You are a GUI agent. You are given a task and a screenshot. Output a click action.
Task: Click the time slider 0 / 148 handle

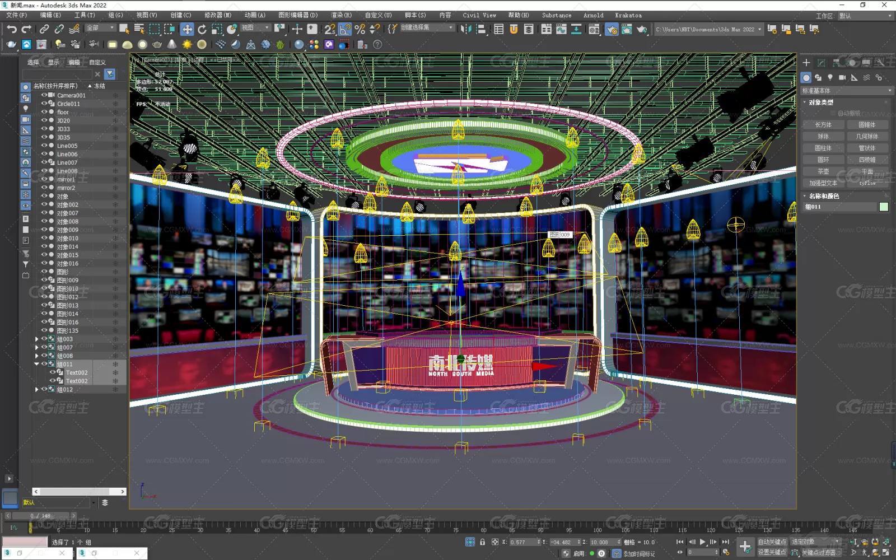(x=40, y=515)
